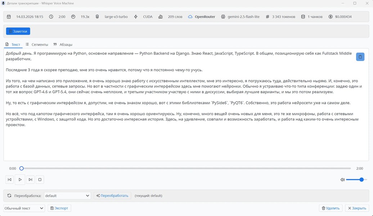
Task: Click the CUDA device label
Action: [x=148, y=17]
